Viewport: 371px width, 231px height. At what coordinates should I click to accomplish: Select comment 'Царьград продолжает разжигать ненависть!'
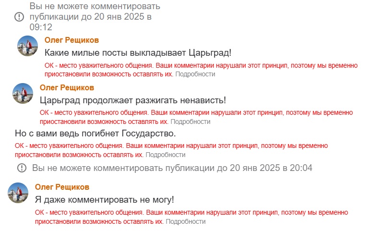(133, 100)
